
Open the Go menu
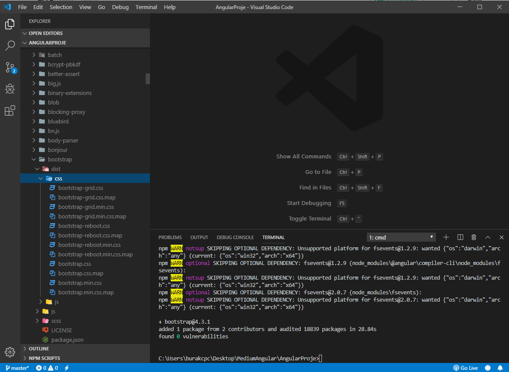pos(102,7)
